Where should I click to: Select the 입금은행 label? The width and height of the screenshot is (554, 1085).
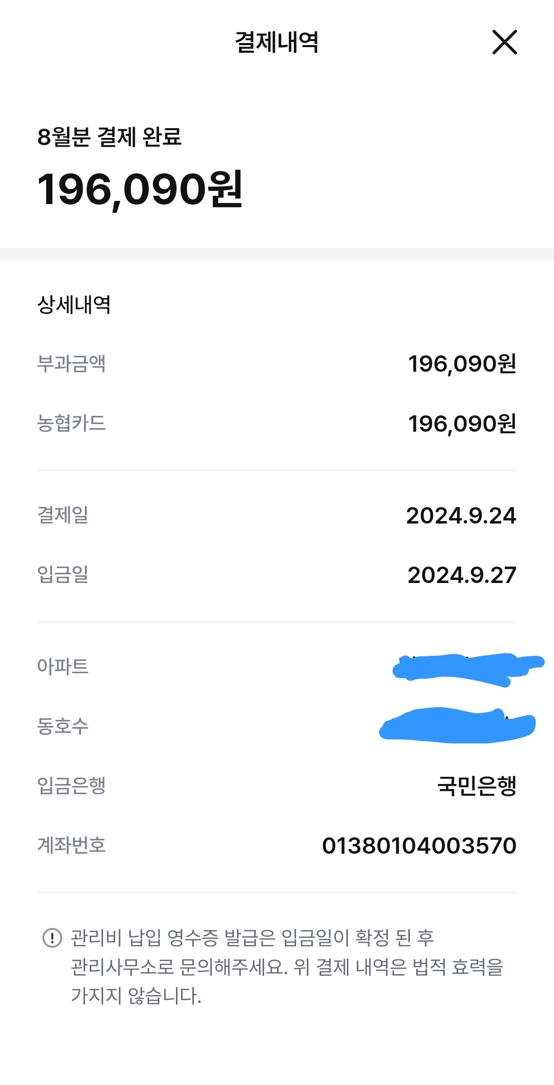pyautogui.click(x=71, y=785)
